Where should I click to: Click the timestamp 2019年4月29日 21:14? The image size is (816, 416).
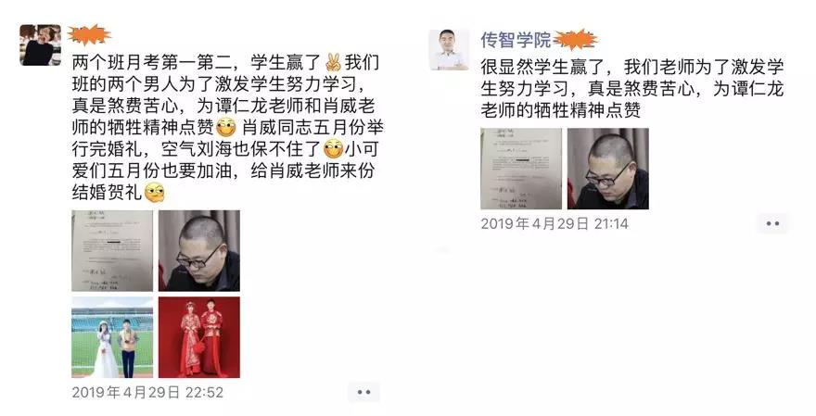[555, 223]
